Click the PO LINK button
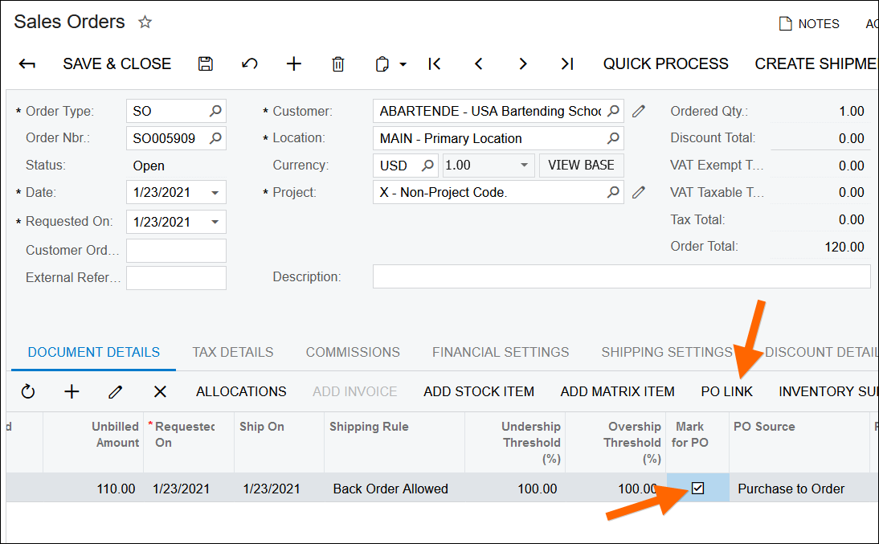 [726, 391]
